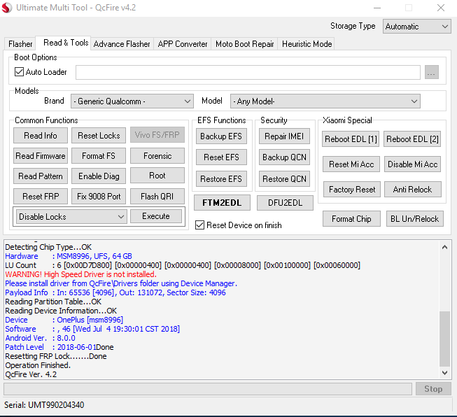Click the Backup EFS button
The width and height of the screenshot is (457, 417).
221,136
